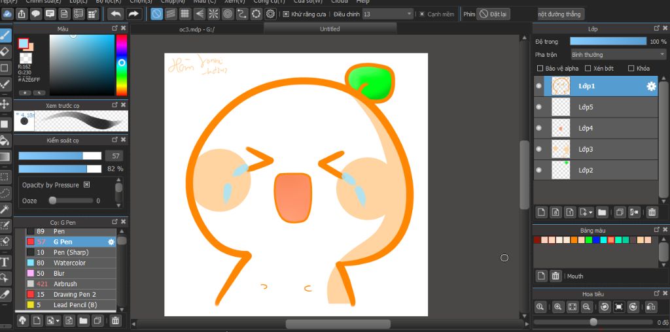The height and width of the screenshot is (332, 670).
Task: Adjust the Độ trong opacity slider
Action: pyautogui.click(x=608, y=41)
